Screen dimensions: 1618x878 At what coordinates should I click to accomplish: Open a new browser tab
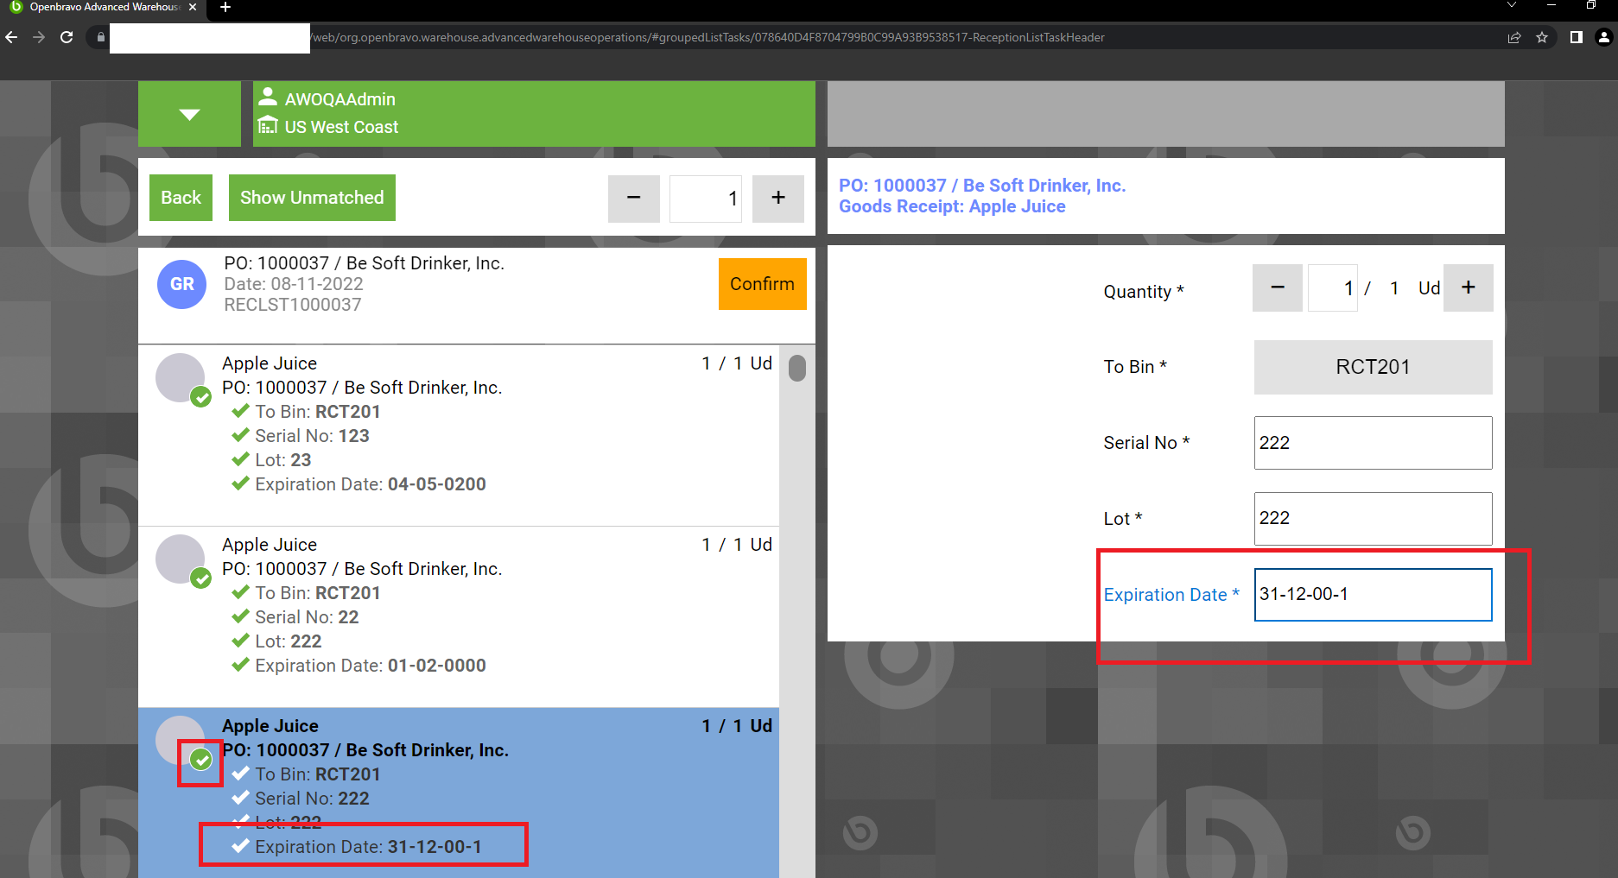(x=225, y=8)
